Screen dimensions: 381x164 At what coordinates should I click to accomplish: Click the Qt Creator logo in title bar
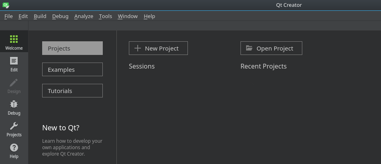tap(6, 5)
